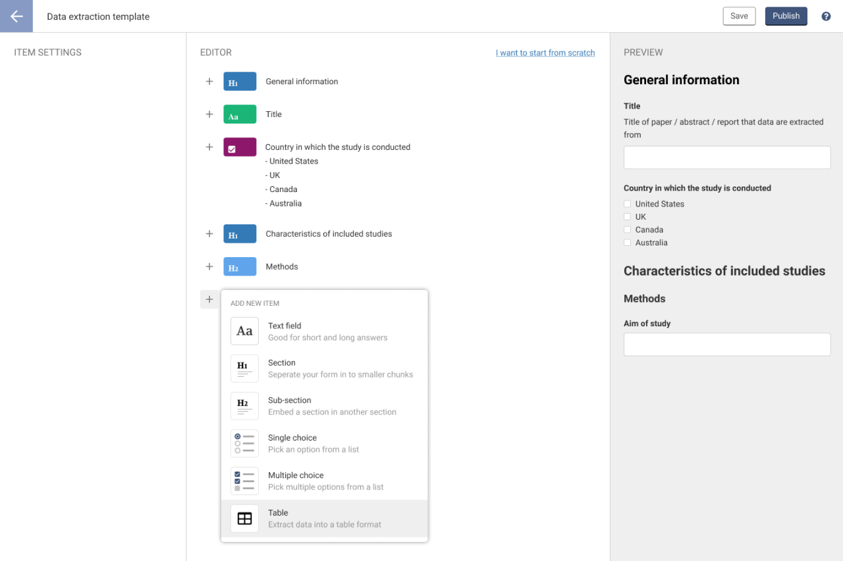Screen dimensions: 843x561
Task: Choose Table from Add new item
Action: [325, 519]
